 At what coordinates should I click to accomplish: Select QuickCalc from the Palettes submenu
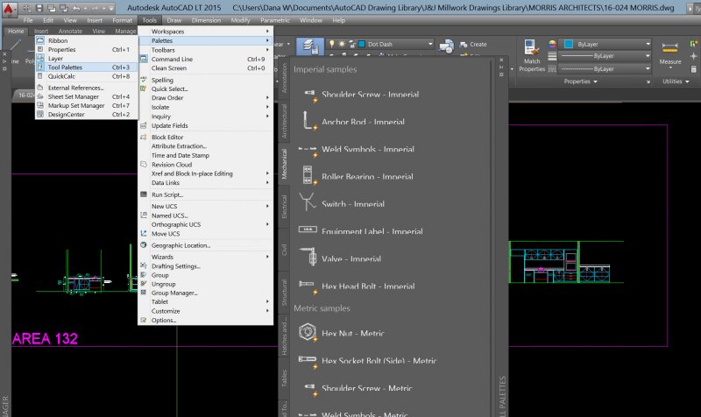[87, 76]
